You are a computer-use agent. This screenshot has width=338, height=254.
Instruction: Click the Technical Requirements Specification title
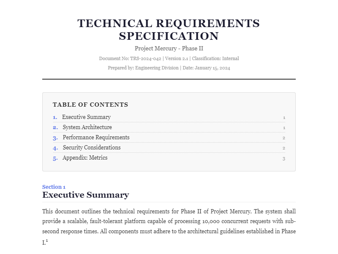169,29
